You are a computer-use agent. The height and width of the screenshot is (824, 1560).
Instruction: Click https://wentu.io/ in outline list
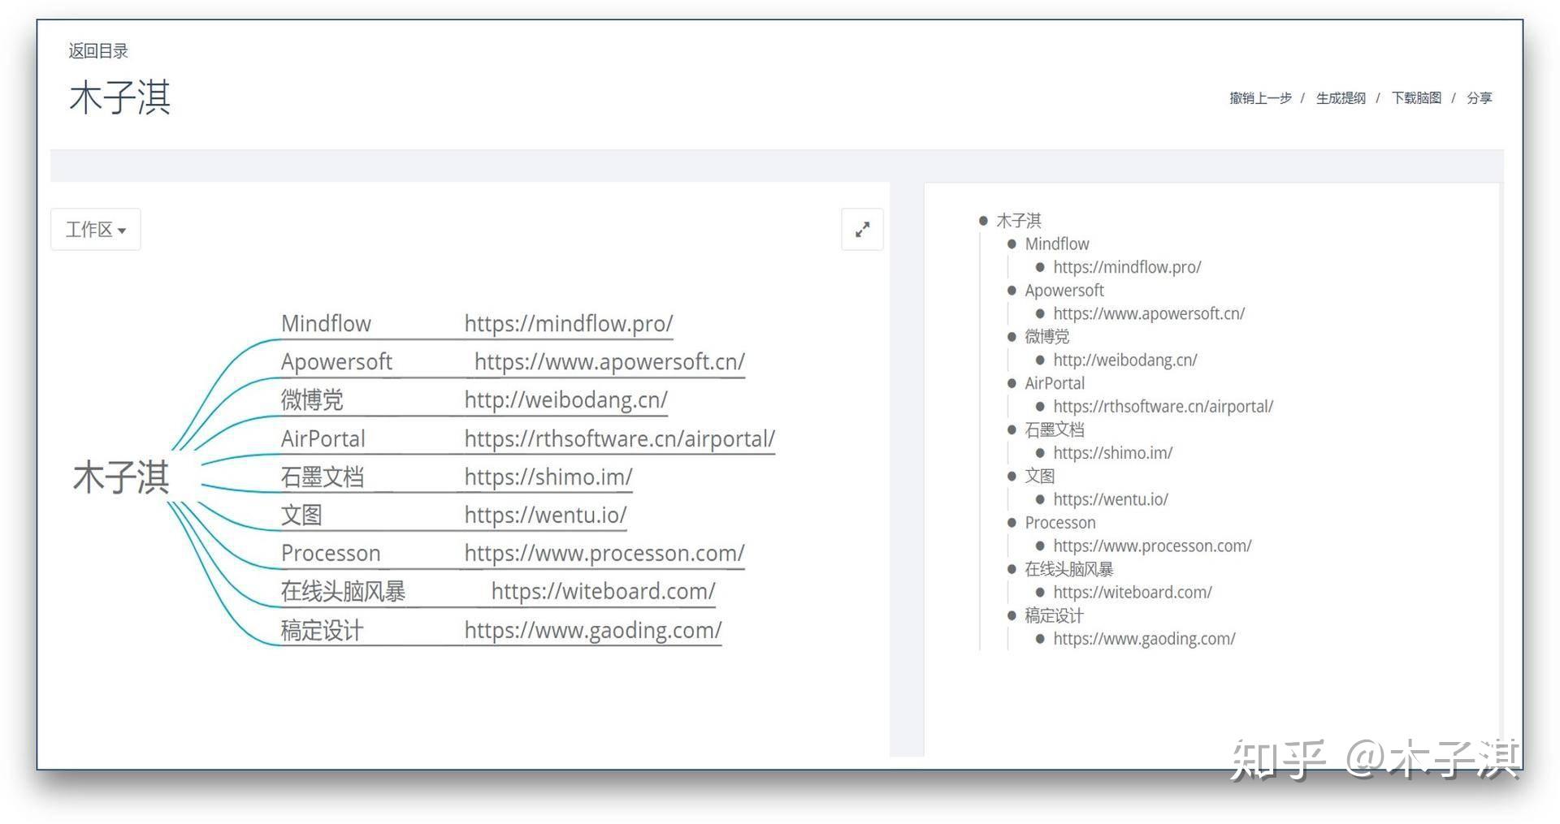pyautogui.click(x=1111, y=499)
